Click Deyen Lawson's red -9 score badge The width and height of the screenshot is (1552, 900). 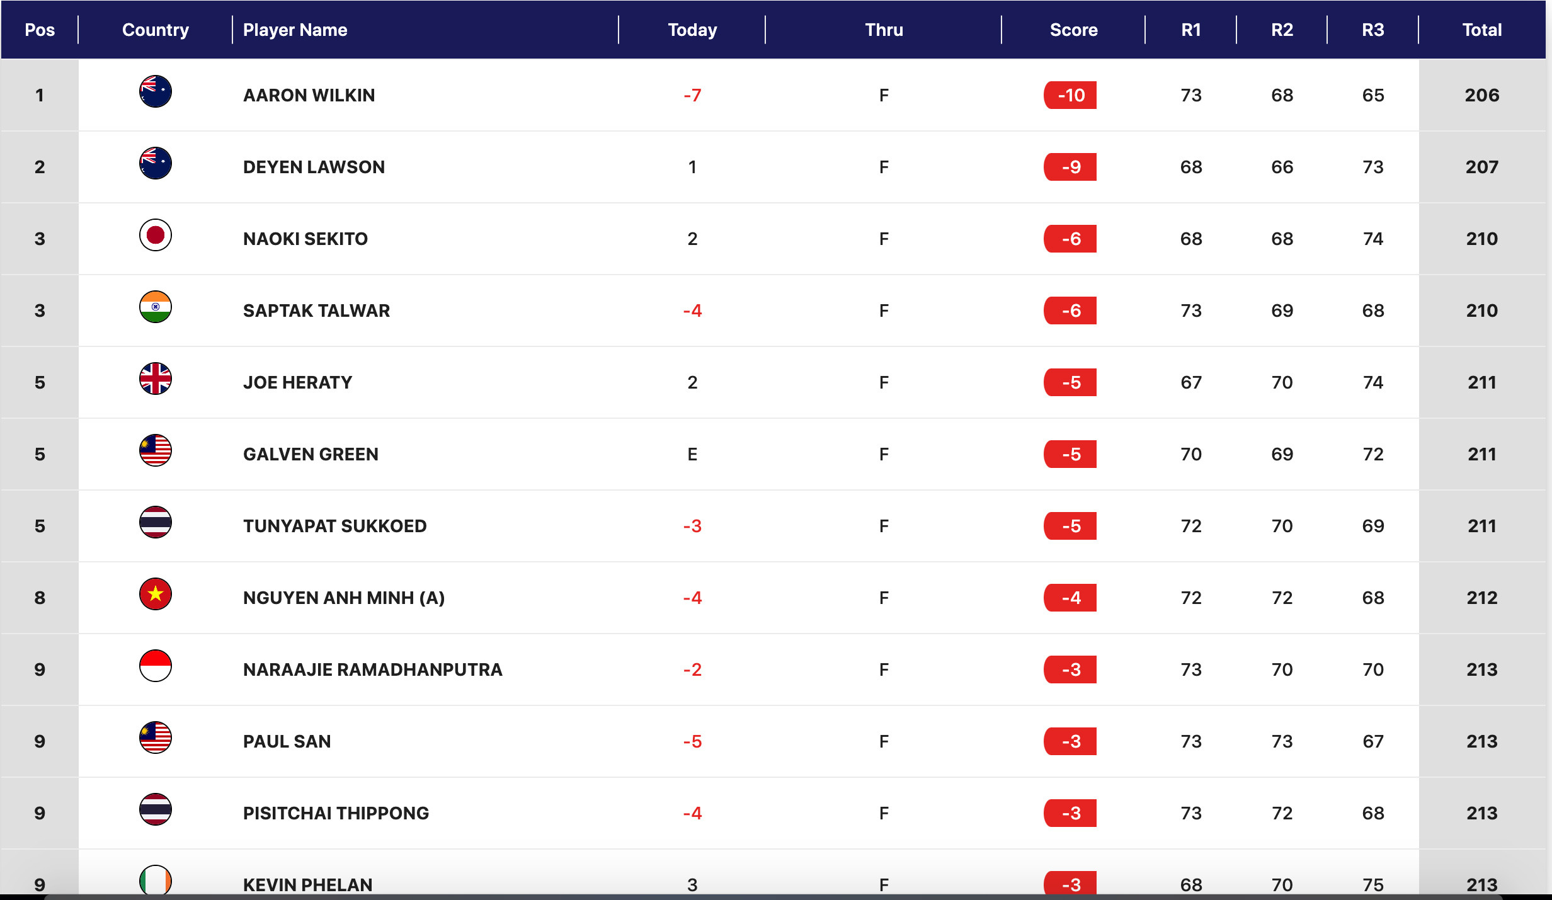[1070, 167]
